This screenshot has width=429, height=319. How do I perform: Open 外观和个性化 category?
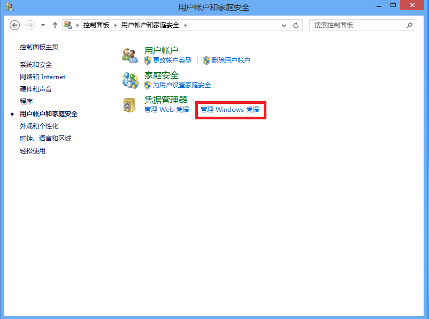pyautogui.click(x=39, y=126)
